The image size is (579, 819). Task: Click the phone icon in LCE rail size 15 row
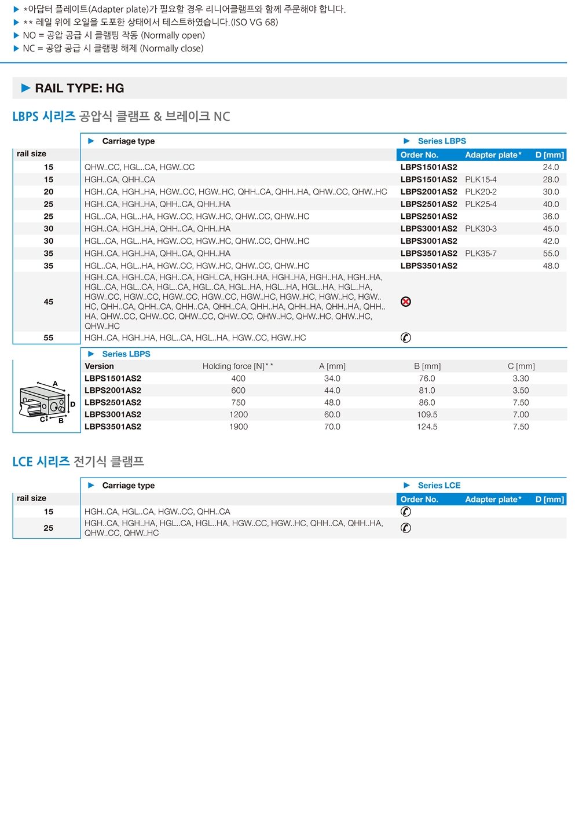(406, 512)
